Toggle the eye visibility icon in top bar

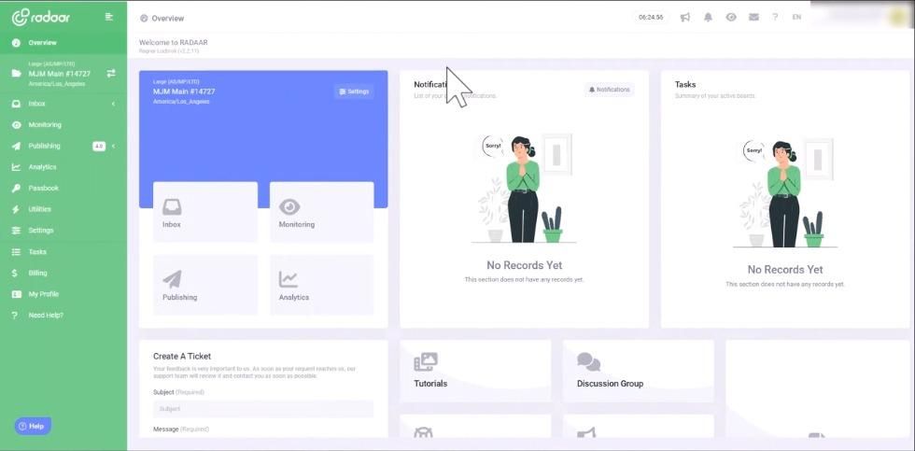pyautogui.click(x=731, y=17)
